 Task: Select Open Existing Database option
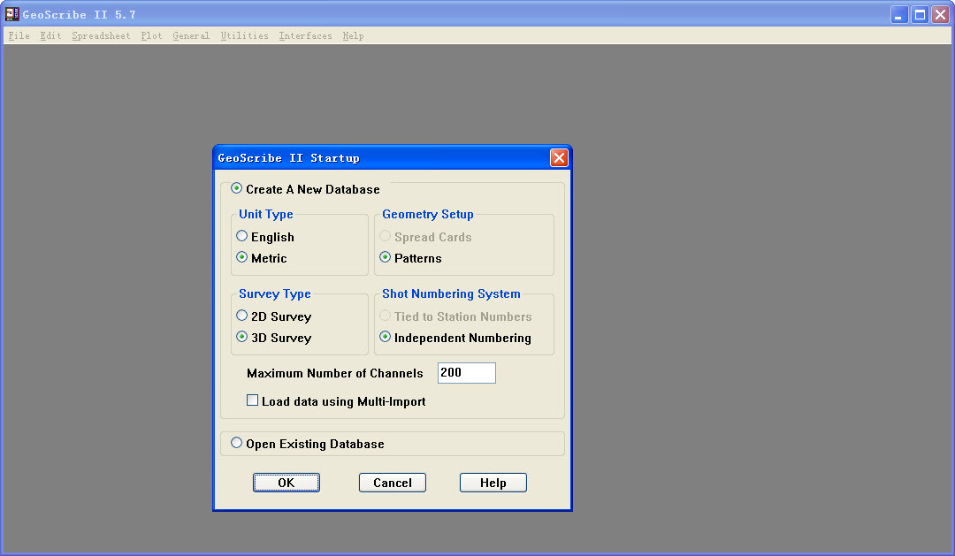coord(236,443)
